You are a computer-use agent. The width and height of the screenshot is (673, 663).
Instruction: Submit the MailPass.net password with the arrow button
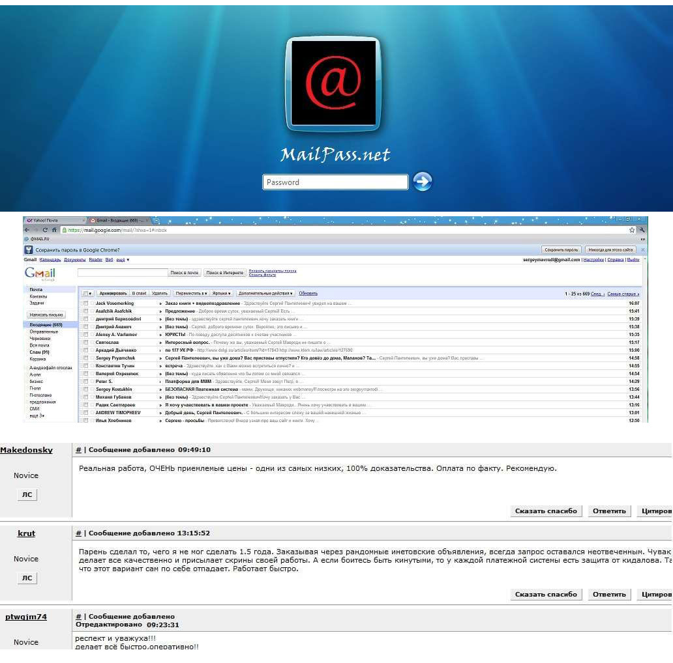pos(423,181)
